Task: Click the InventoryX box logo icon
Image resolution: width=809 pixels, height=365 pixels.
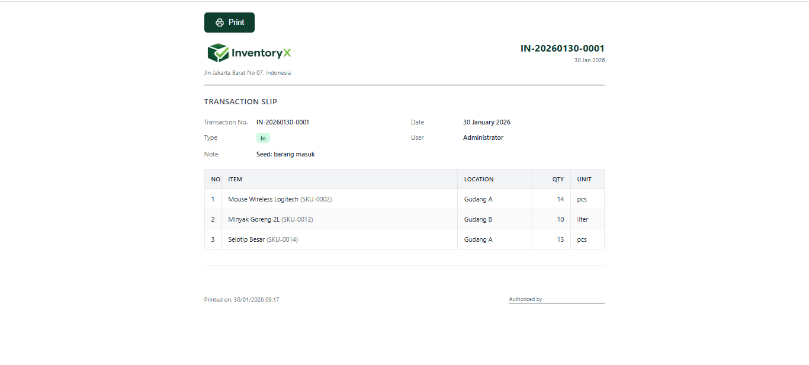Action: [x=218, y=53]
